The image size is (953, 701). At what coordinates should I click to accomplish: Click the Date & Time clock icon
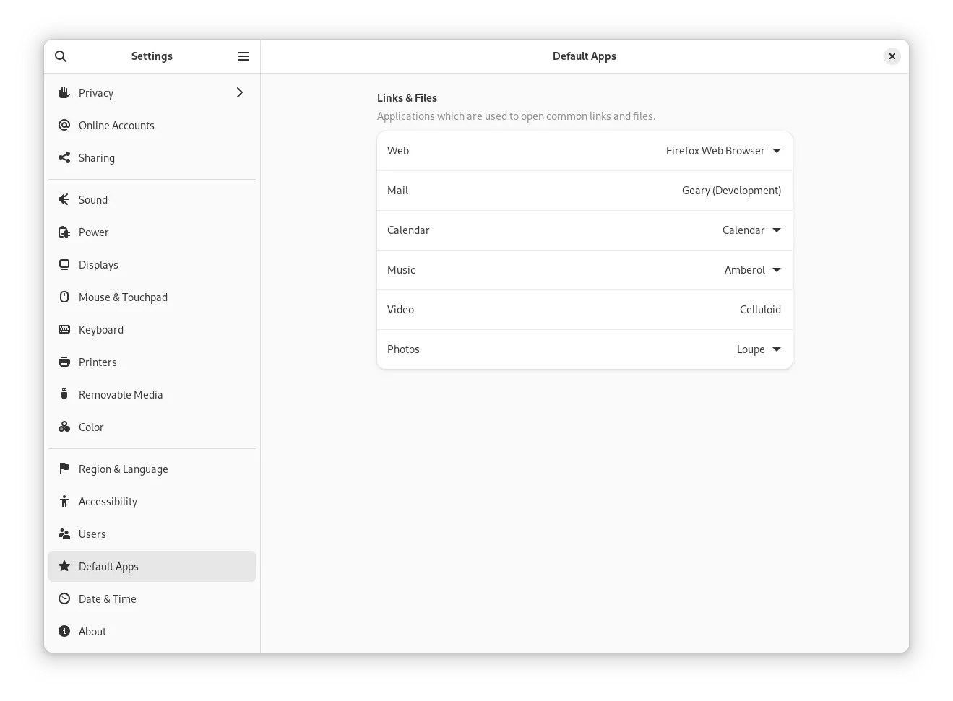(x=64, y=598)
